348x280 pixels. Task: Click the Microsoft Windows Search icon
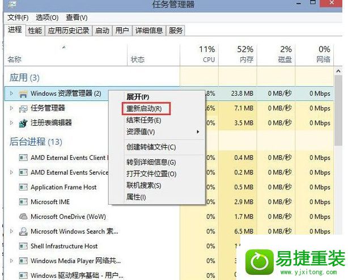[x=23, y=231]
